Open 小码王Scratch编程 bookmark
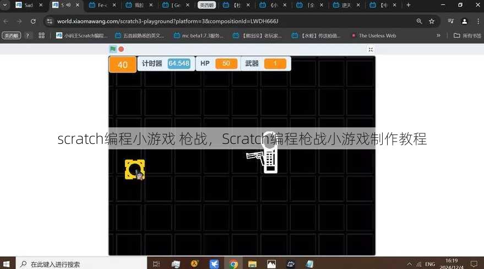484x269 pixels. tap(82, 36)
